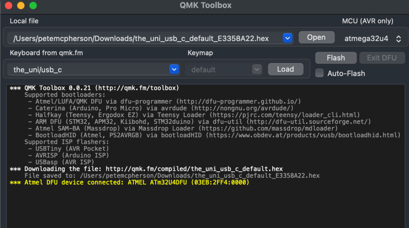
Task: Click the File saved to log line
Action: [172, 176]
